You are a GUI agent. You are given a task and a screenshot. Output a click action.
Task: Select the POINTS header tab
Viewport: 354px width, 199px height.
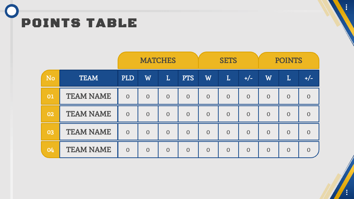tap(288, 60)
